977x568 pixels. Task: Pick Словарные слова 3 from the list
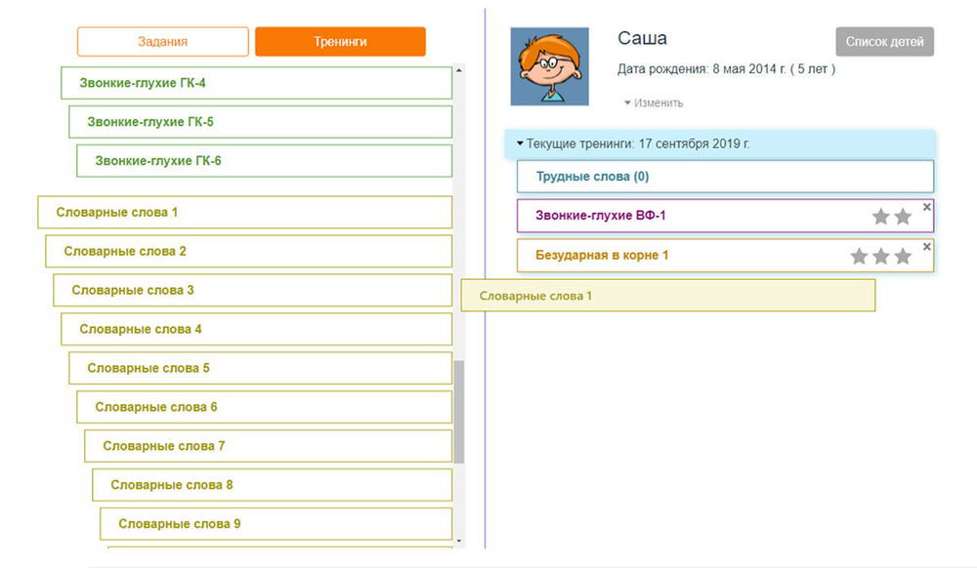(252, 290)
